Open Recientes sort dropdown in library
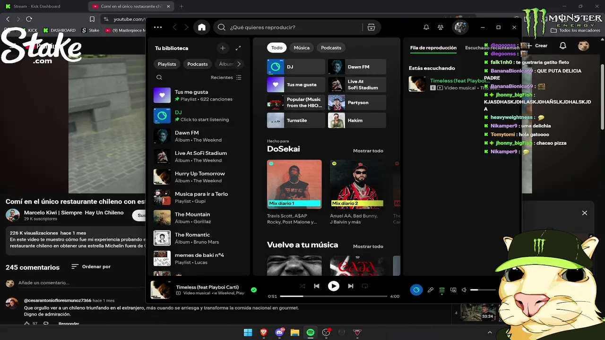 tap(226, 77)
